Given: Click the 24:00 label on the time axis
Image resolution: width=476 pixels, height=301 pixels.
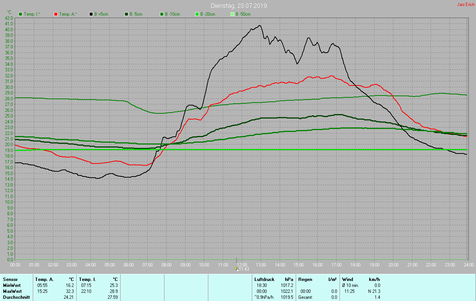Looking at the screenshot, I should coord(469,265).
